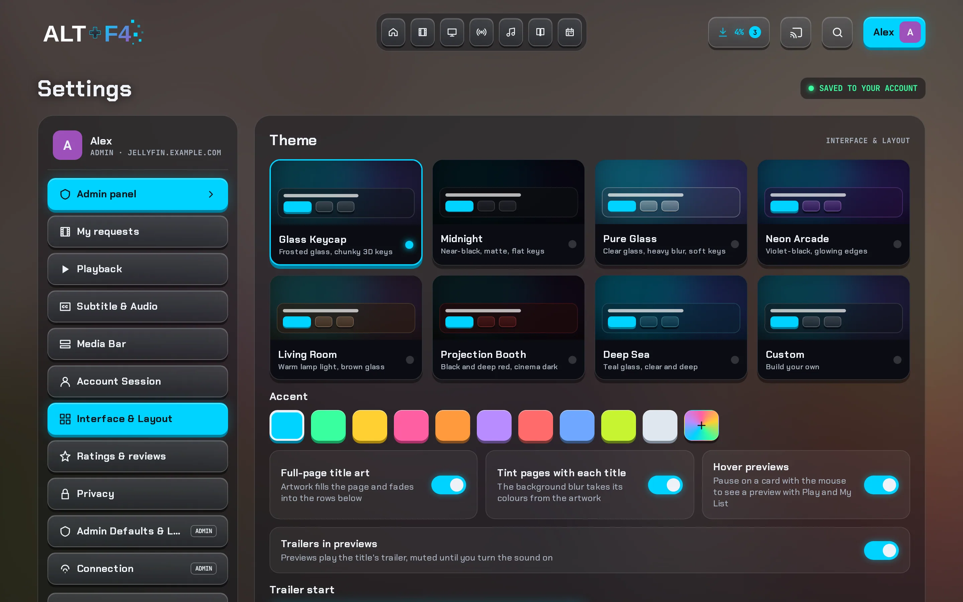
Task: Open Playback settings section
Action: 137,269
